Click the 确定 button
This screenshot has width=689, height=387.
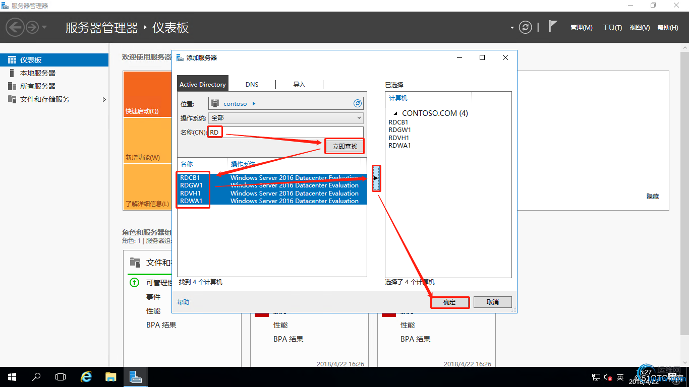[x=449, y=302]
